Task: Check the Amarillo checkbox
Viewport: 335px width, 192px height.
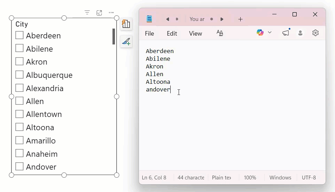Action: [20, 140]
